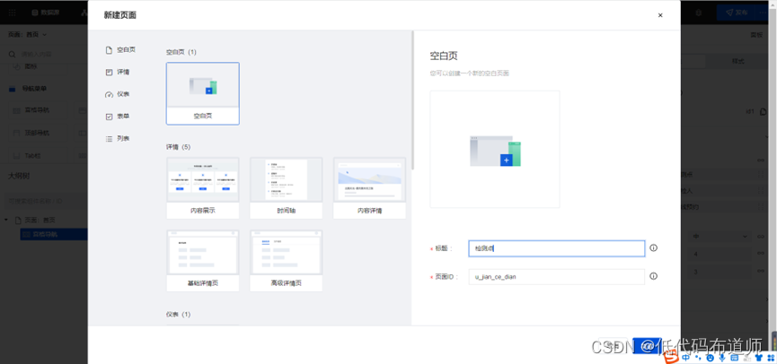Collapse the 页面：首页 tree node arrow

[x=6, y=220]
